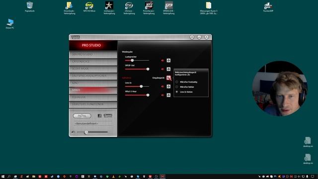Open KINO section
This screenshot has width=318, height=179.
[93, 83]
